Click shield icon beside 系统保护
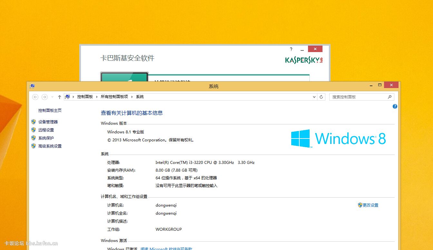This screenshot has height=250, width=433. pos(34,138)
